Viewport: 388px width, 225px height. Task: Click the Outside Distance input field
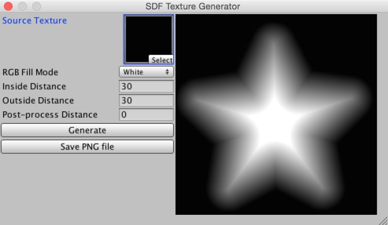[x=146, y=100]
